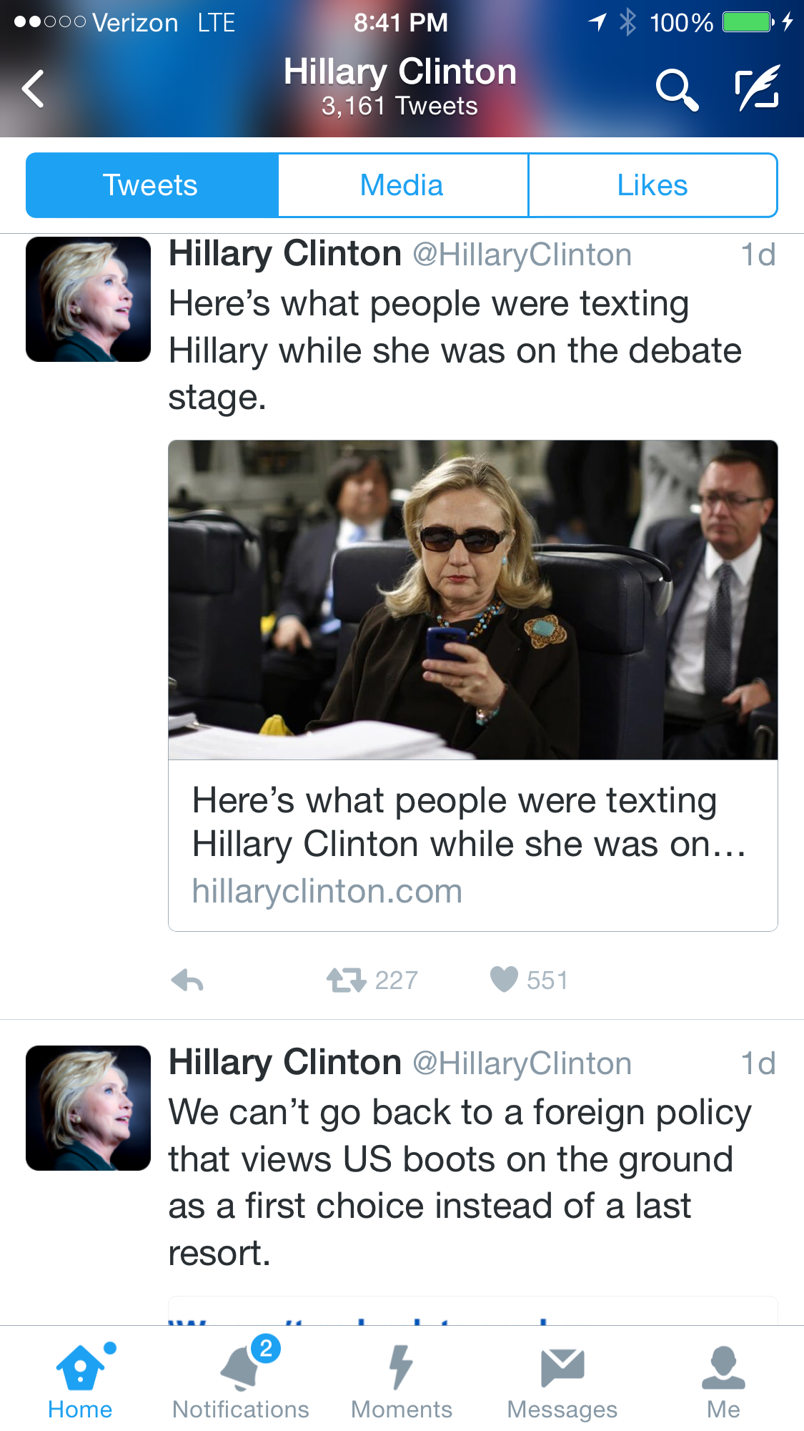Open the Home tab in the bottom bar
Screen dimensions: 804x1431
click(81, 1380)
